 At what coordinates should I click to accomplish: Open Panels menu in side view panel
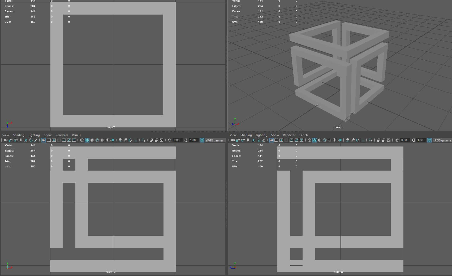pyautogui.click(x=304, y=135)
